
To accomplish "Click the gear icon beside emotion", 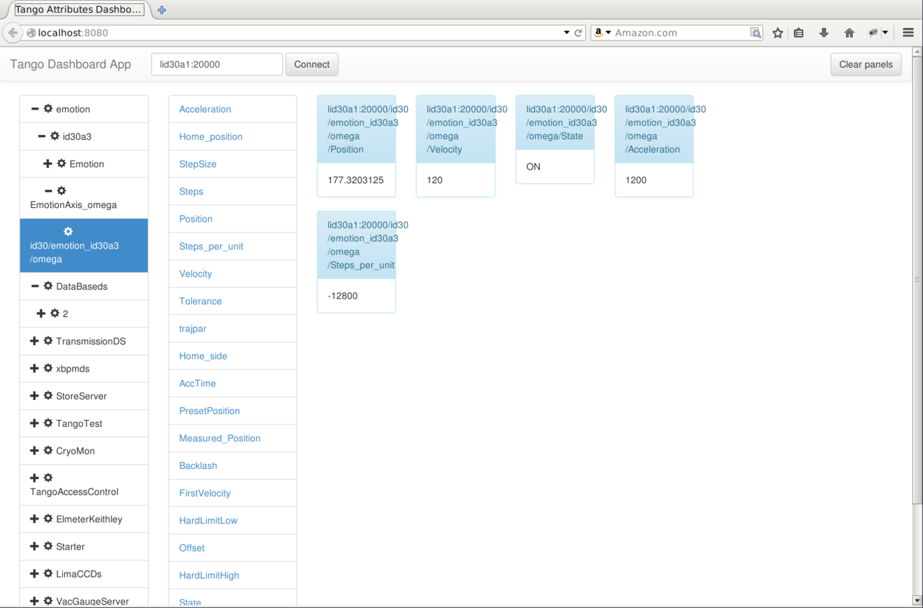I will (x=48, y=108).
